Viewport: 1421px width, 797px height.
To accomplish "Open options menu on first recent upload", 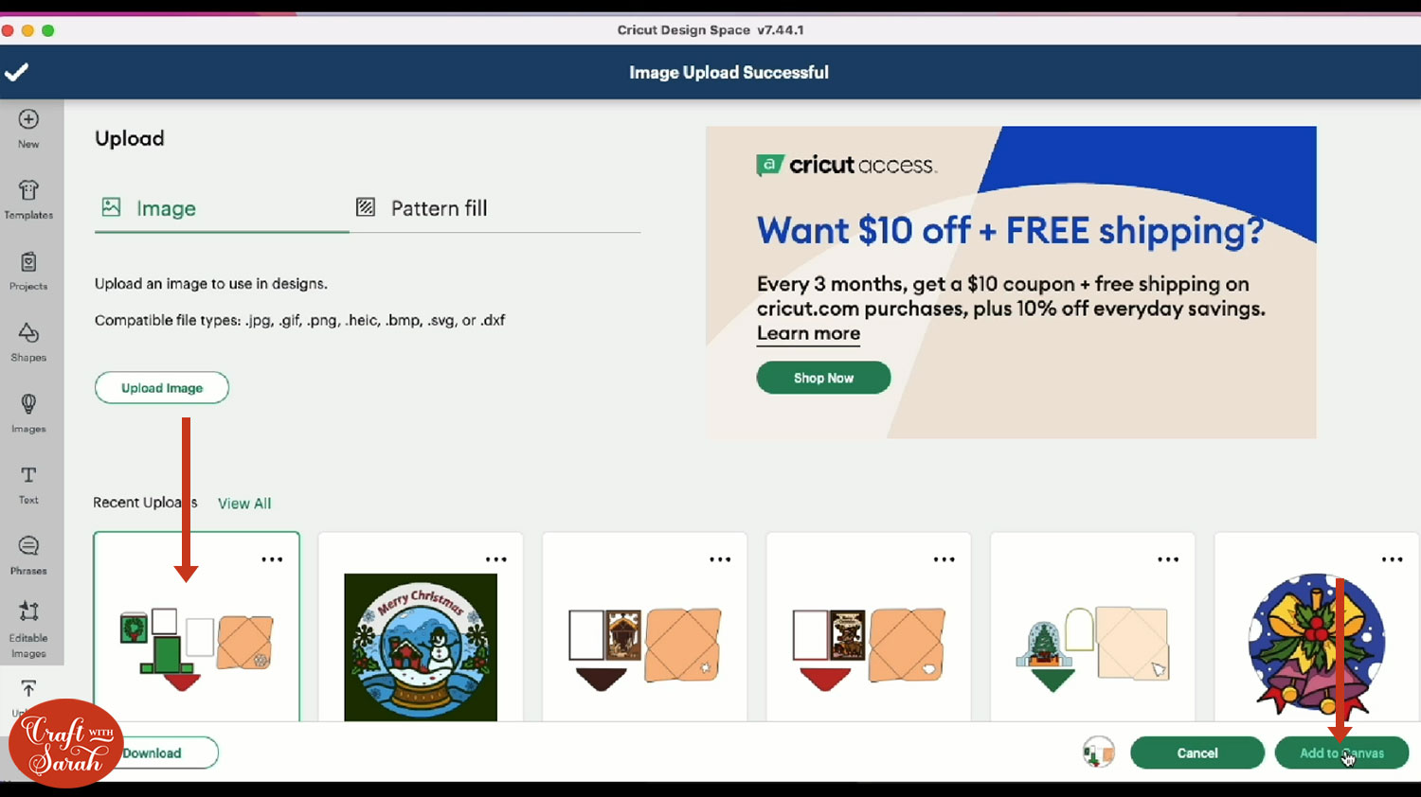I will (272, 559).
